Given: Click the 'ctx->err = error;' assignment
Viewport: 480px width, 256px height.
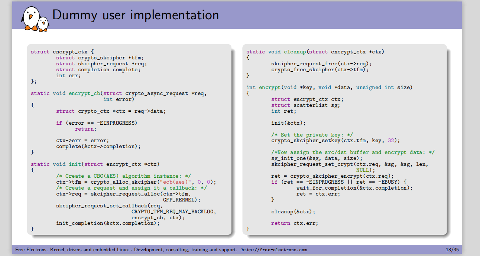Looking at the screenshot, I should pyautogui.click(x=82, y=141).
